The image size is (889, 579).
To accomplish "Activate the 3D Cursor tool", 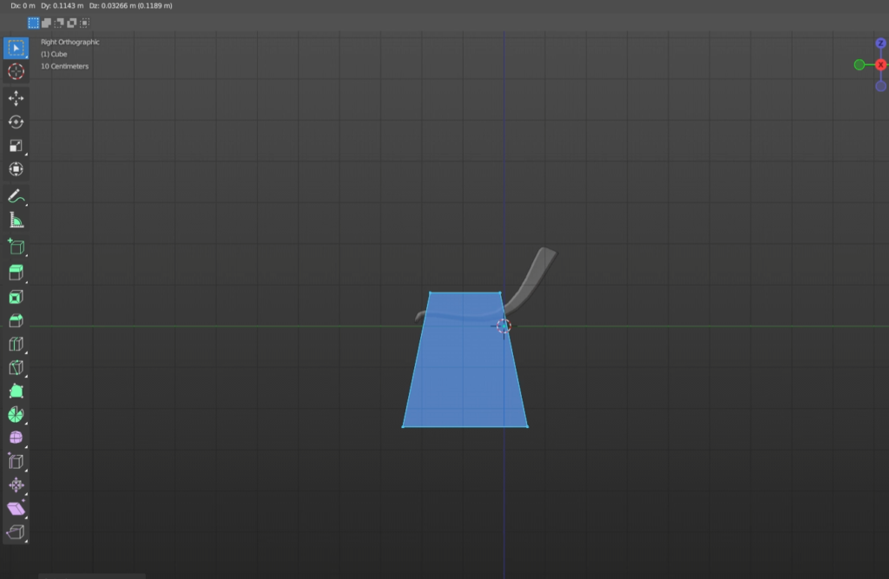I will coord(16,71).
